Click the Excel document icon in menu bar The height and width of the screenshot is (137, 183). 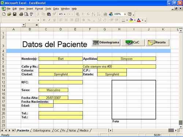[x=3, y=9]
